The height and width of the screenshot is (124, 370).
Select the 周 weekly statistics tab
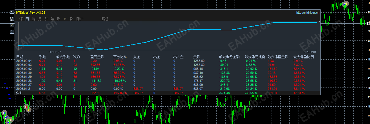coord(34,19)
